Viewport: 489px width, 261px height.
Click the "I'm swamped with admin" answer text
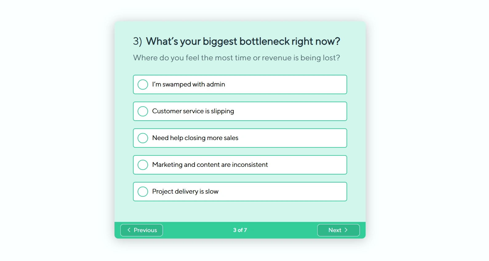click(x=188, y=84)
